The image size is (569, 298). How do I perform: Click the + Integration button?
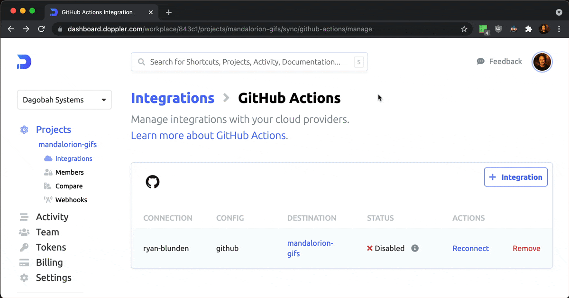tap(515, 177)
